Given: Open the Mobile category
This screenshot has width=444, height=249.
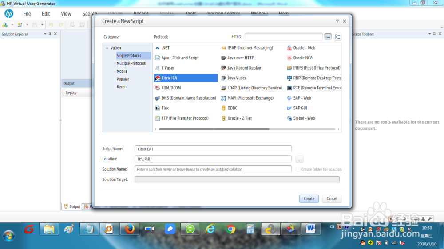Looking at the screenshot, I should point(122,71).
